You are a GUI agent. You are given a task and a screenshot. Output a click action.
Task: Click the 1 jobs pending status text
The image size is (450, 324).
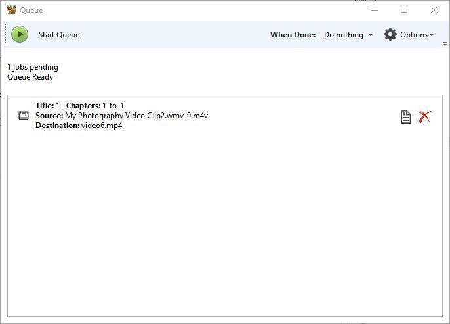(33, 67)
